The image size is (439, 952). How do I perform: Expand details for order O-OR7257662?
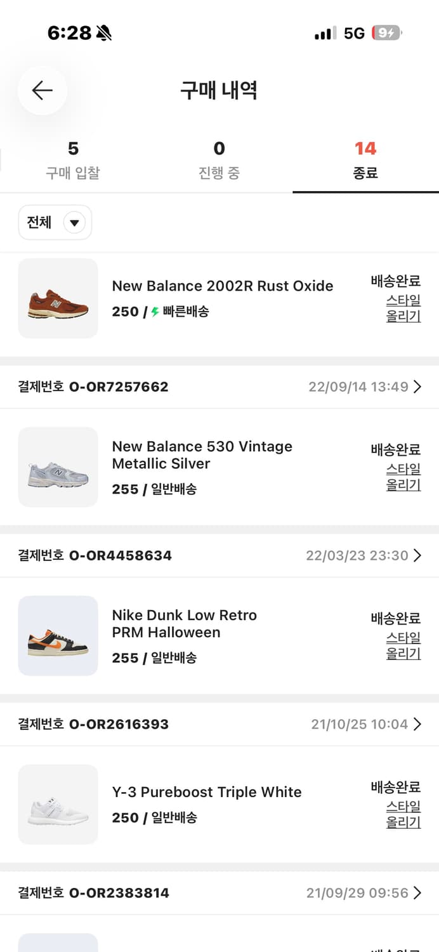[x=418, y=387]
